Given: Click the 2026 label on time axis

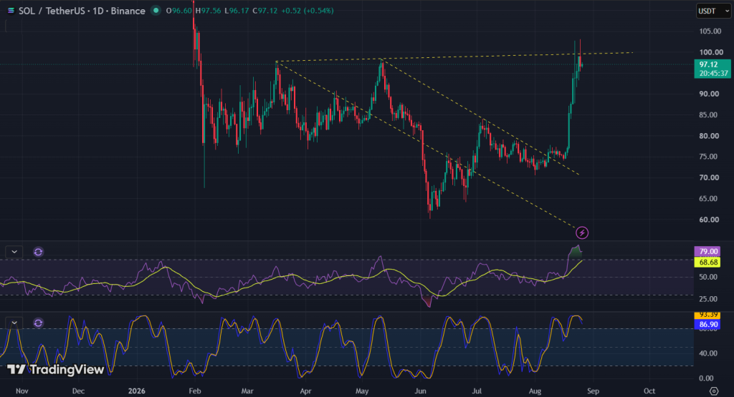Looking at the screenshot, I should click(137, 391).
